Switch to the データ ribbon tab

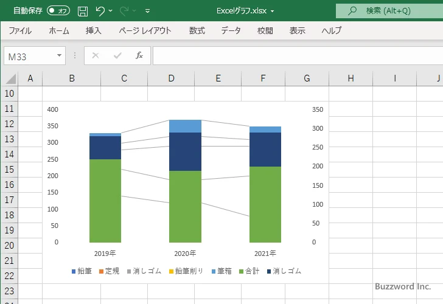point(231,30)
